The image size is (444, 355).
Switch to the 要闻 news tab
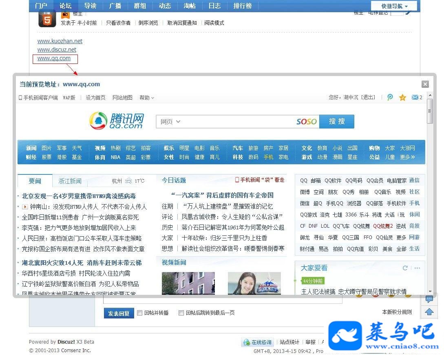pyautogui.click(x=35, y=181)
